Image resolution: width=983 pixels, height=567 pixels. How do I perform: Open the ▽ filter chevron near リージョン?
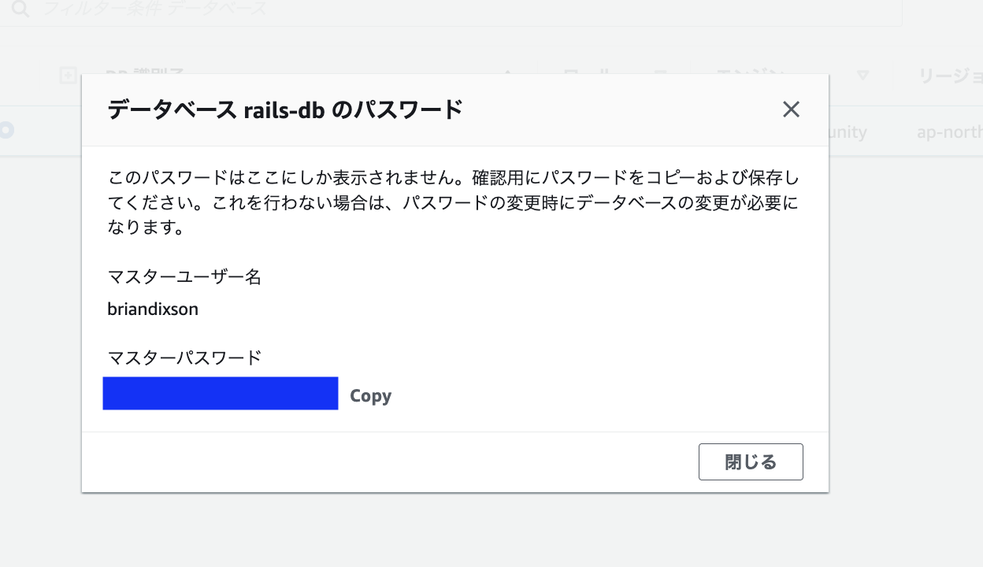pyautogui.click(x=863, y=75)
